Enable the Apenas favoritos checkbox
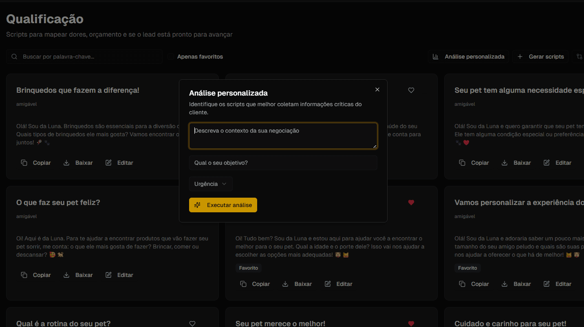The height and width of the screenshot is (327, 584). 171,57
